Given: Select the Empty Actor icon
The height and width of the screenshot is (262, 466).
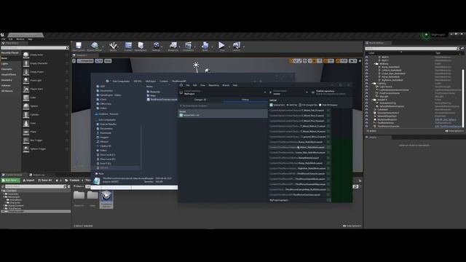Looking at the screenshot, I should pos(26,55).
